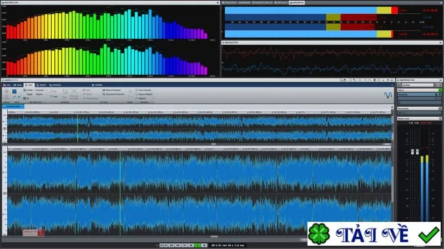Click the Delete X icon in ribbon
This screenshot has width=444, height=249.
74,91
